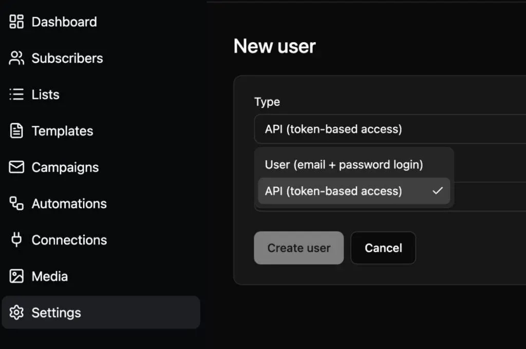This screenshot has height=349, width=526.
Task: Click the Lists bullet icon
Action: pyautogui.click(x=16, y=94)
